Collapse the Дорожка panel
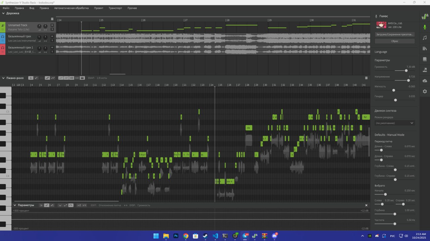Viewport: 430px width, 241px height. [x=3, y=13]
